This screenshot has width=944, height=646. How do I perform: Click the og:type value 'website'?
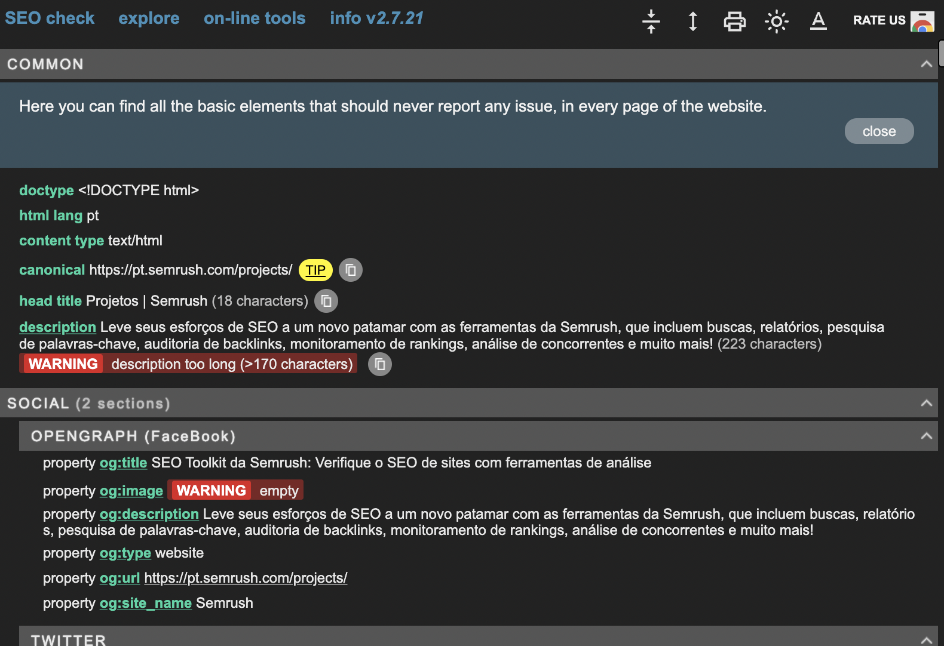coord(179,553)
